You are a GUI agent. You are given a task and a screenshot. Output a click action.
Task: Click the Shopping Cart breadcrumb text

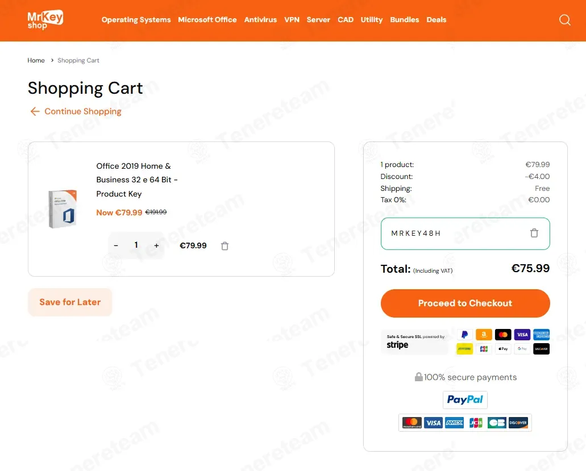tap(78, 61)
